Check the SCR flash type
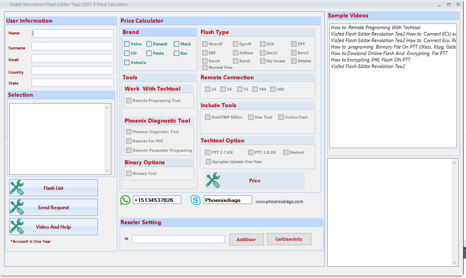 263,44
